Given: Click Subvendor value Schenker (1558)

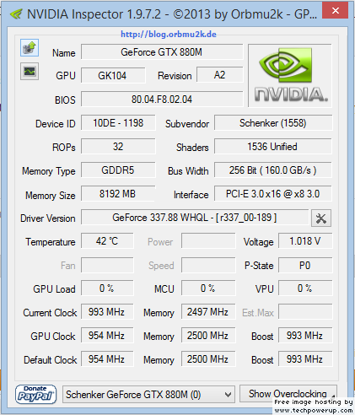Looking at the screenshot, I should pyautogui.click(x=273, y=123).
